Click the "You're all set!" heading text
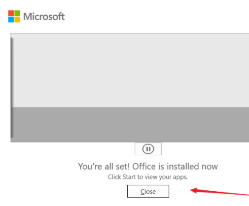249x206 pixels. pos(104,167)
